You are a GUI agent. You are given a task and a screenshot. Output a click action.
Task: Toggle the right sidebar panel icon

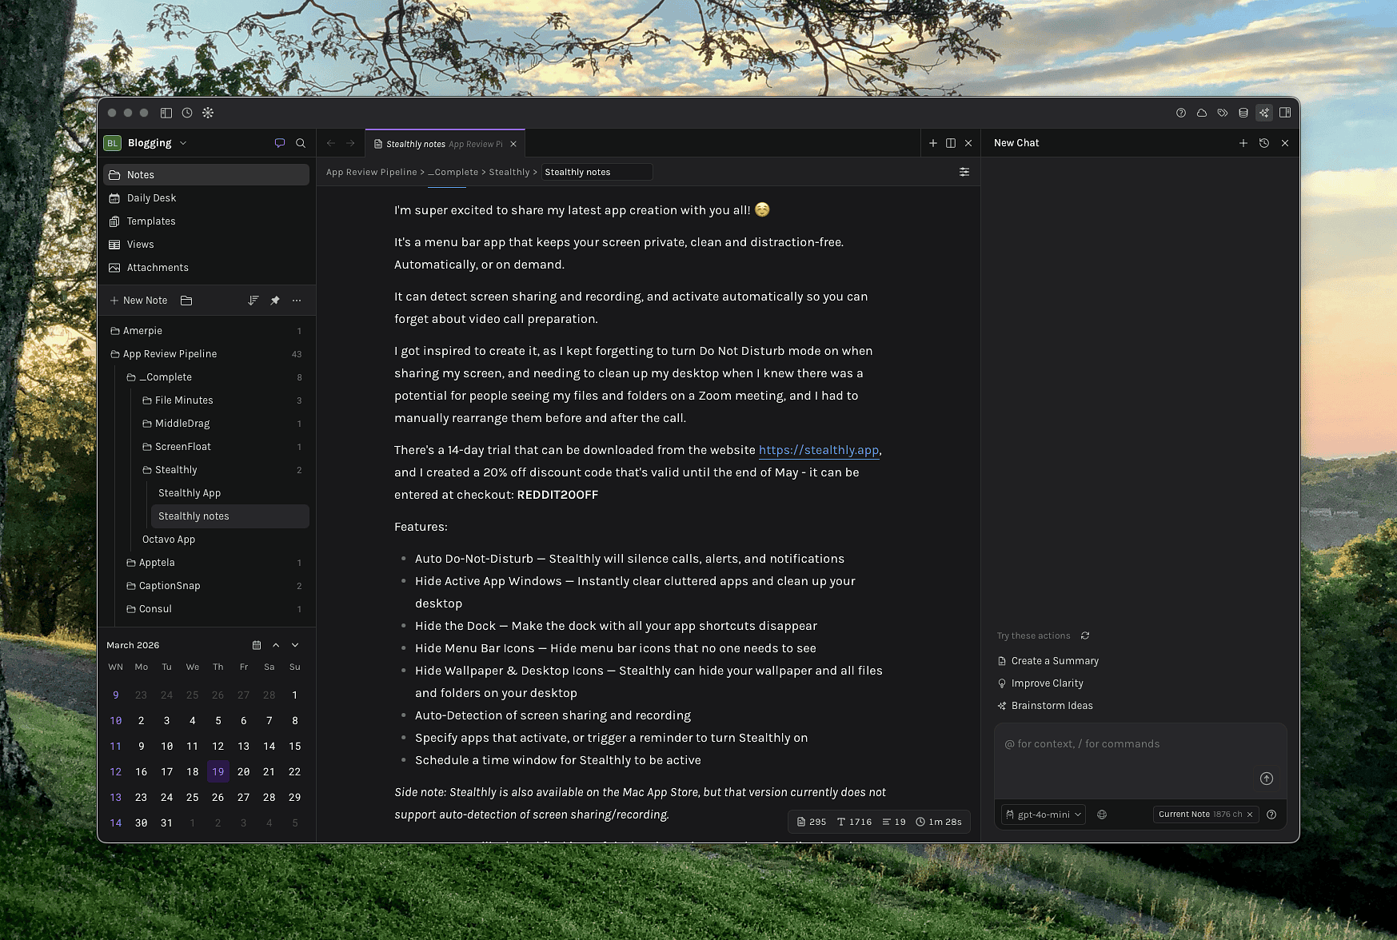pyautogui.click(x=1285, y=113)
